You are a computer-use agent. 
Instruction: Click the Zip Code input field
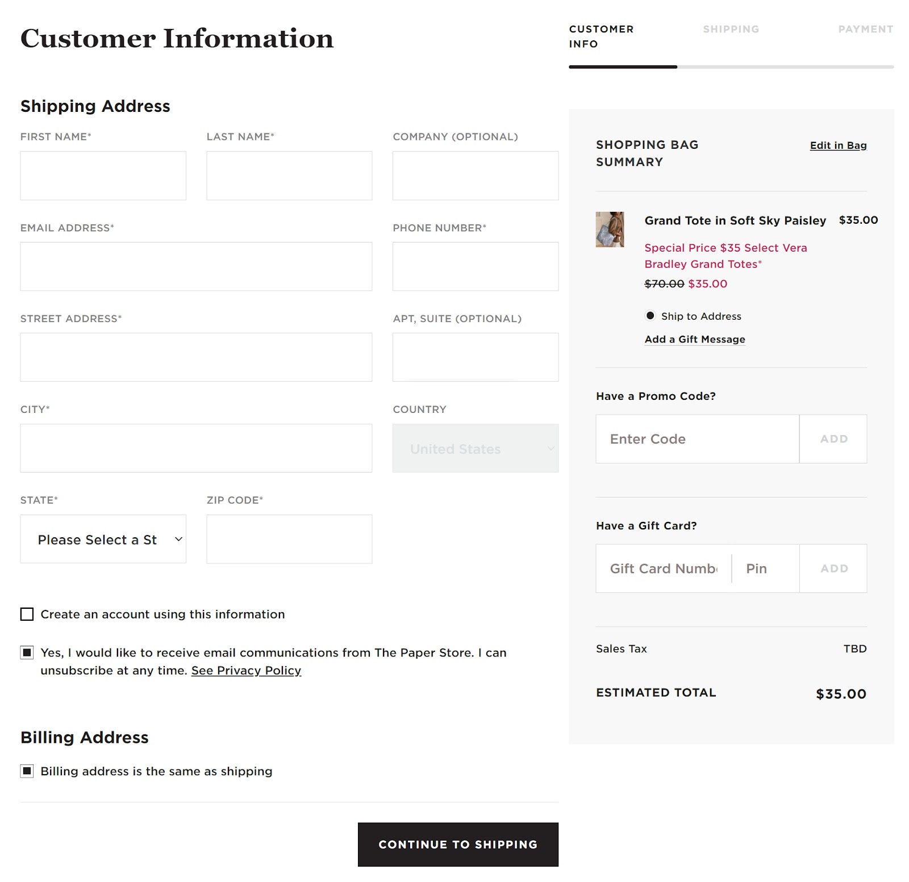click(289, 538)
